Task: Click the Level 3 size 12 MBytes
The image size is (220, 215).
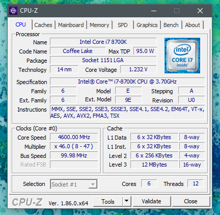Action: 154,165
